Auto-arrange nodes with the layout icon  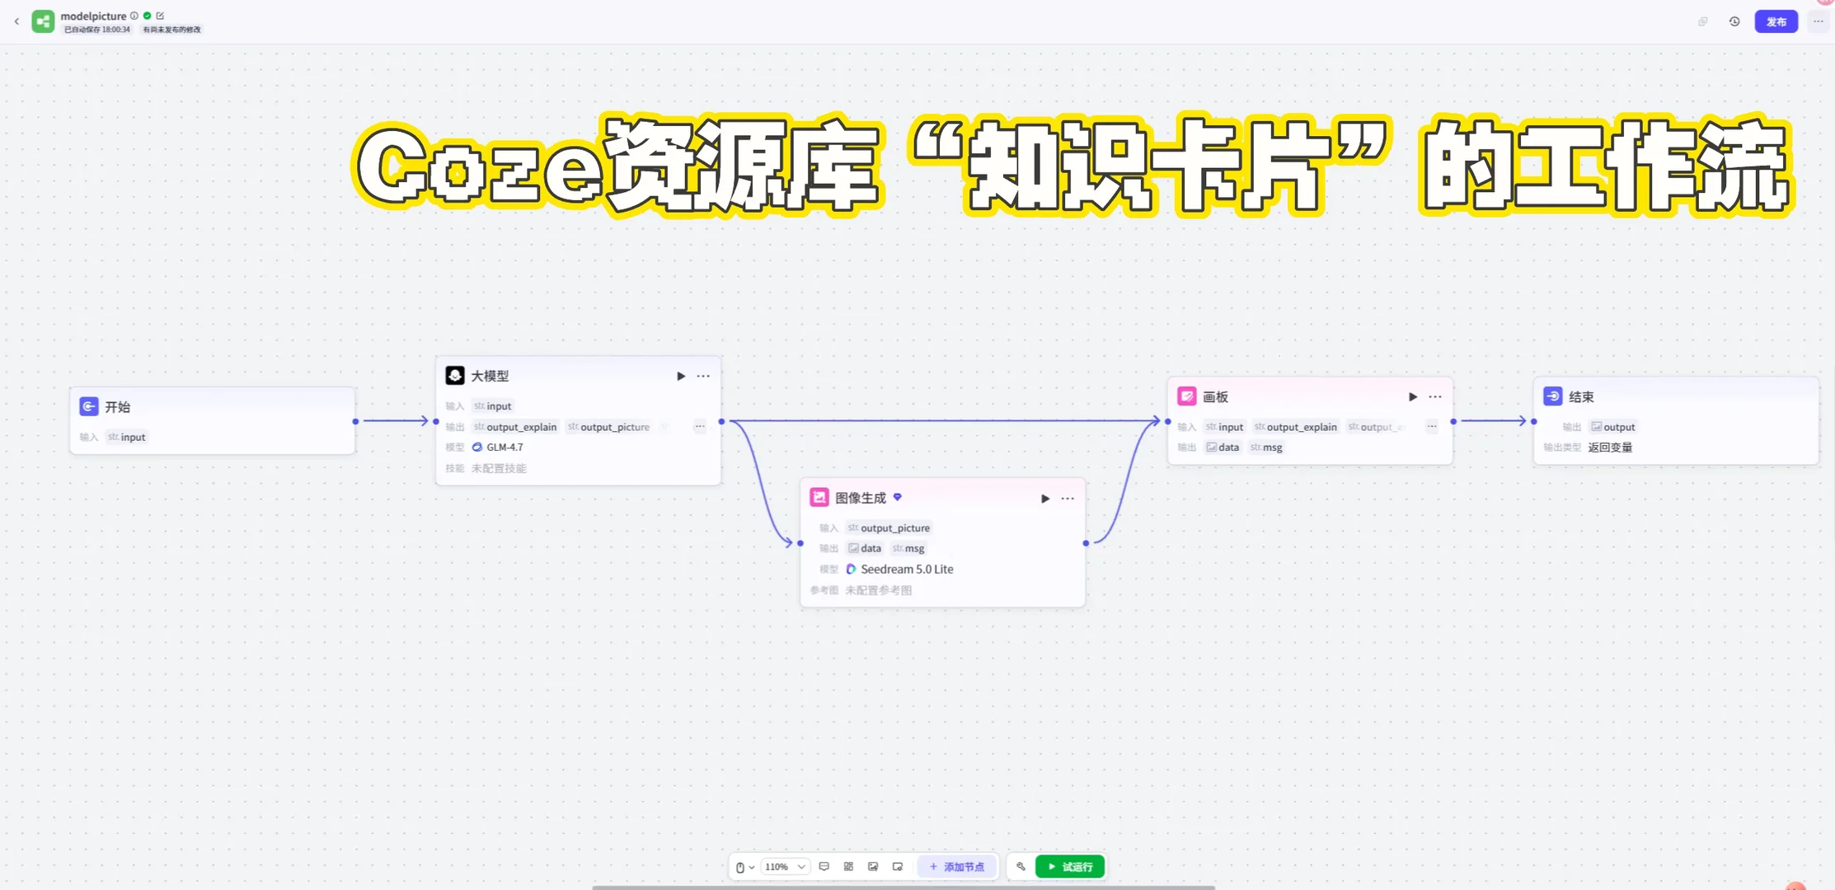click(848, 867)
